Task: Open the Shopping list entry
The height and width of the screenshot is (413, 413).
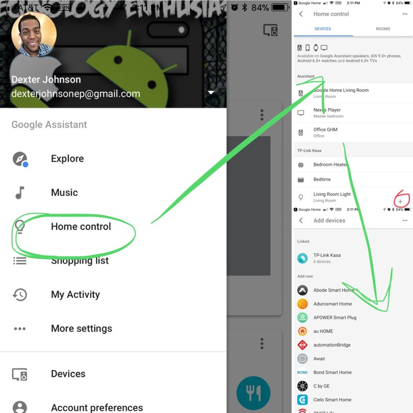Action: click(x=80, y=261)
